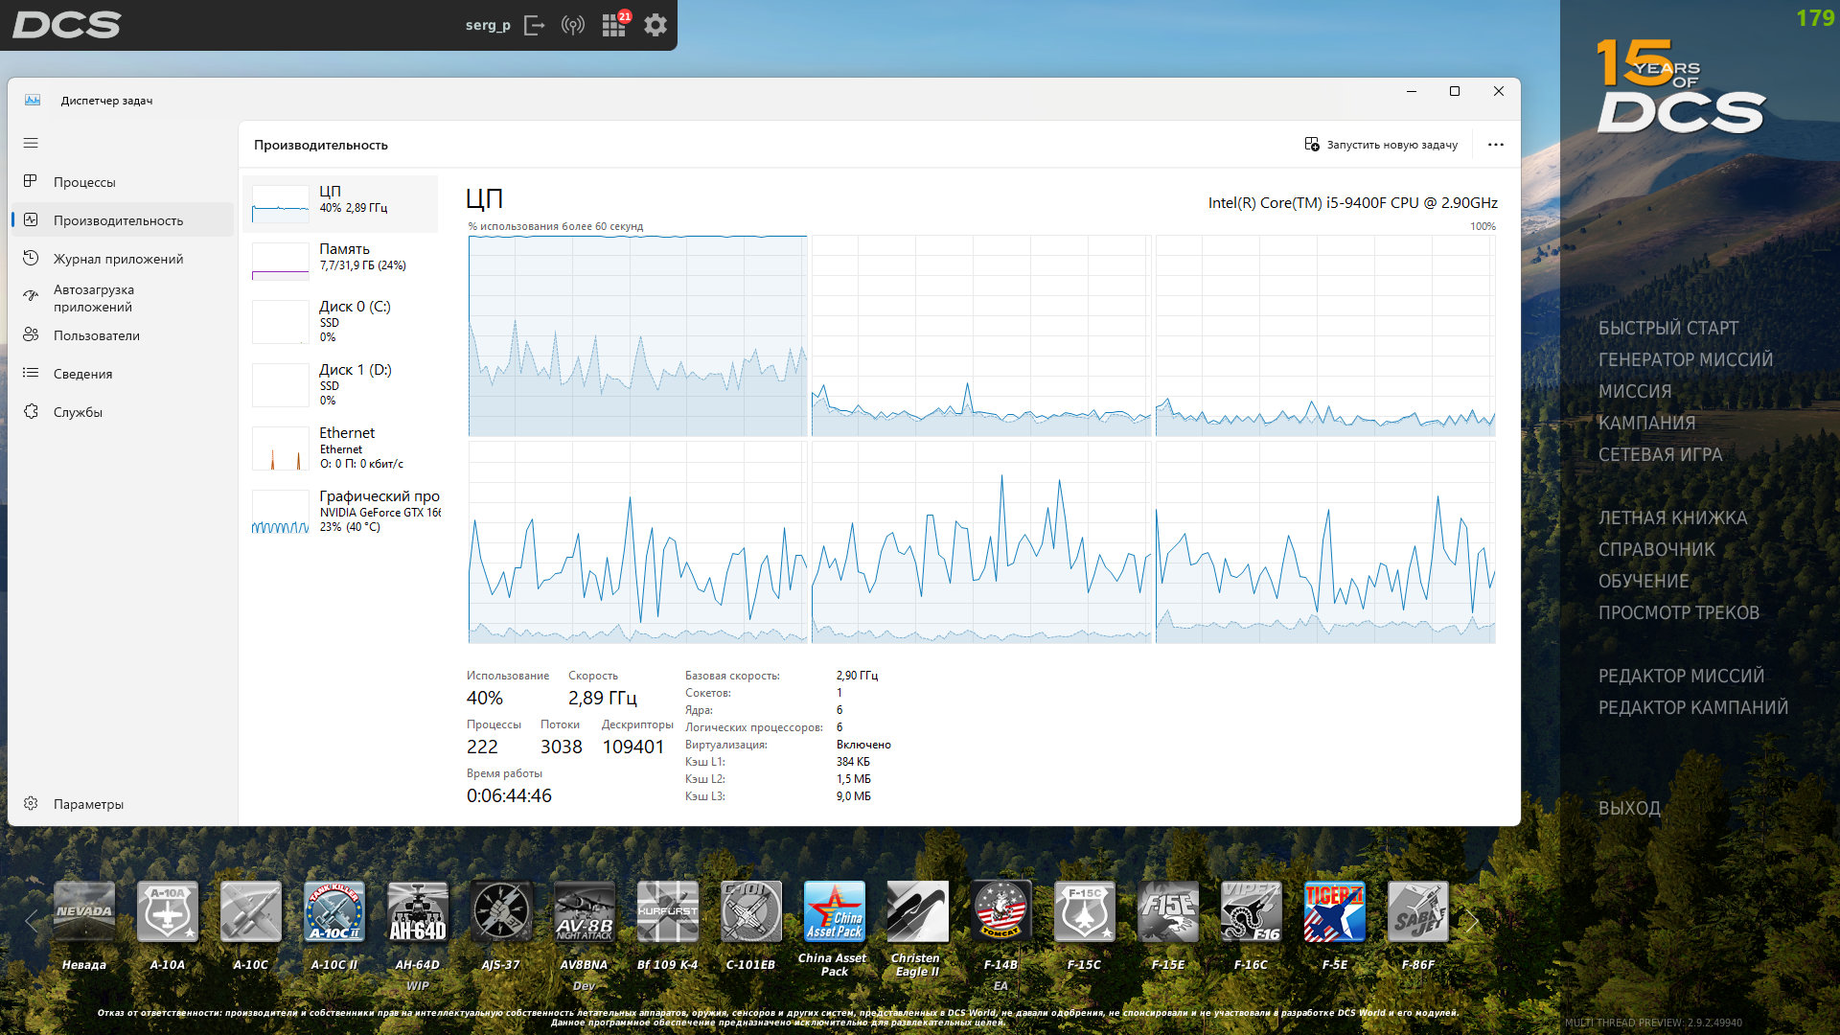Select the AH-64D module icon
The width and height of the screenshot is (1840, 1035).
(418, 911)
